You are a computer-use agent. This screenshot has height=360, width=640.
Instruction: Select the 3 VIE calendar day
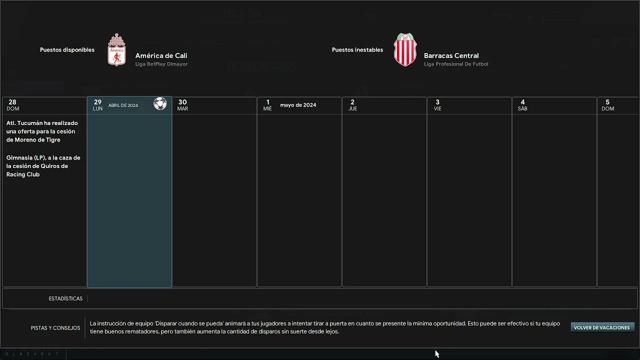click(469, 192)
